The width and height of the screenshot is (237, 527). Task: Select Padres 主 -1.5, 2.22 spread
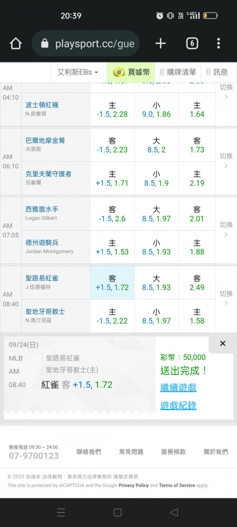click(112, 316)
